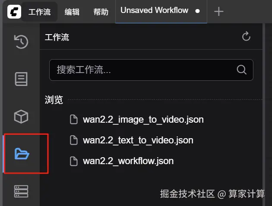
Task: Focus the 搜索工作流 search field
Action: coord(151,70)
